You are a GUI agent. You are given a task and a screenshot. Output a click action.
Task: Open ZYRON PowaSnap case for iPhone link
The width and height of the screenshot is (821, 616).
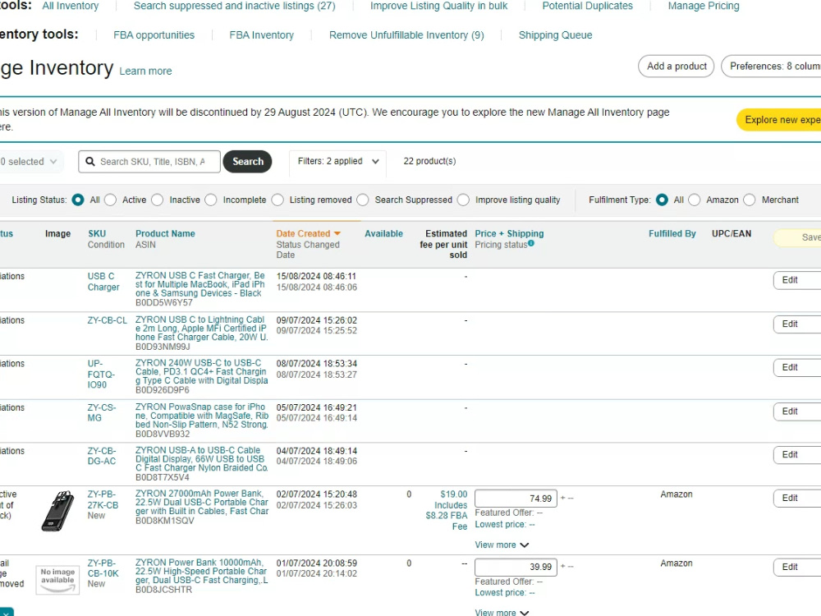202,416
